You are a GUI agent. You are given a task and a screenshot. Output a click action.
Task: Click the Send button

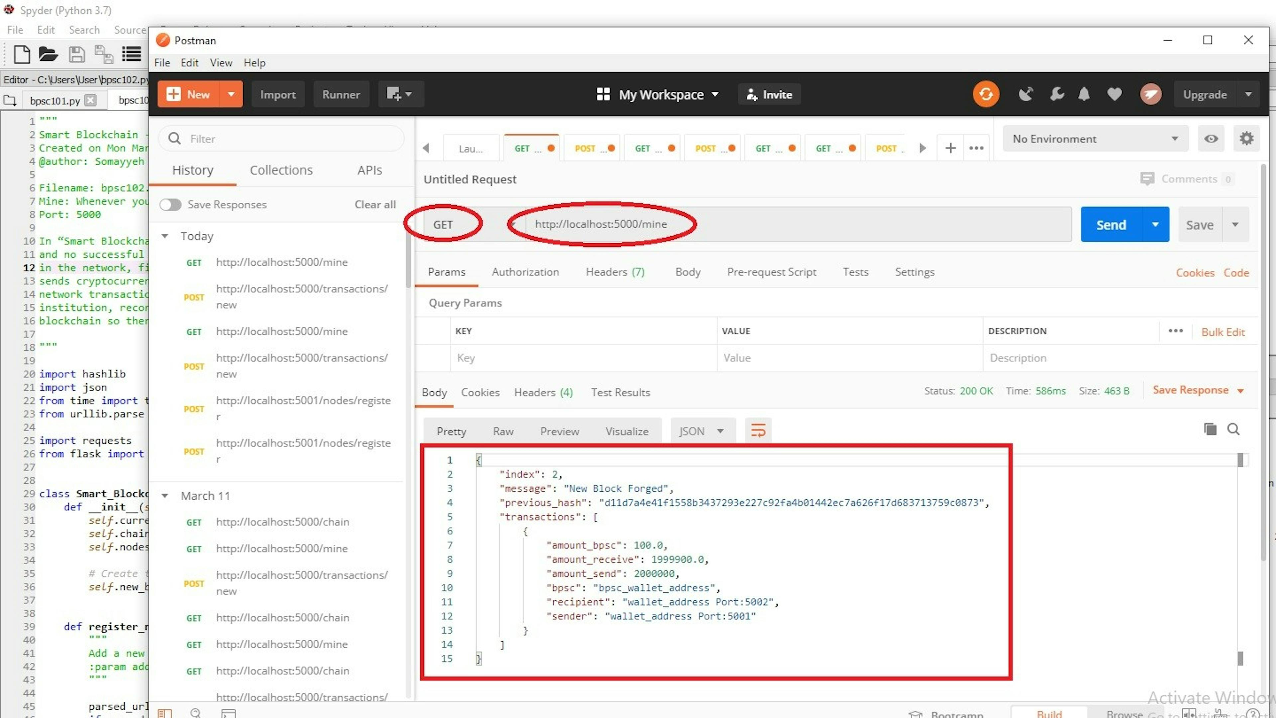point(1111,224)
